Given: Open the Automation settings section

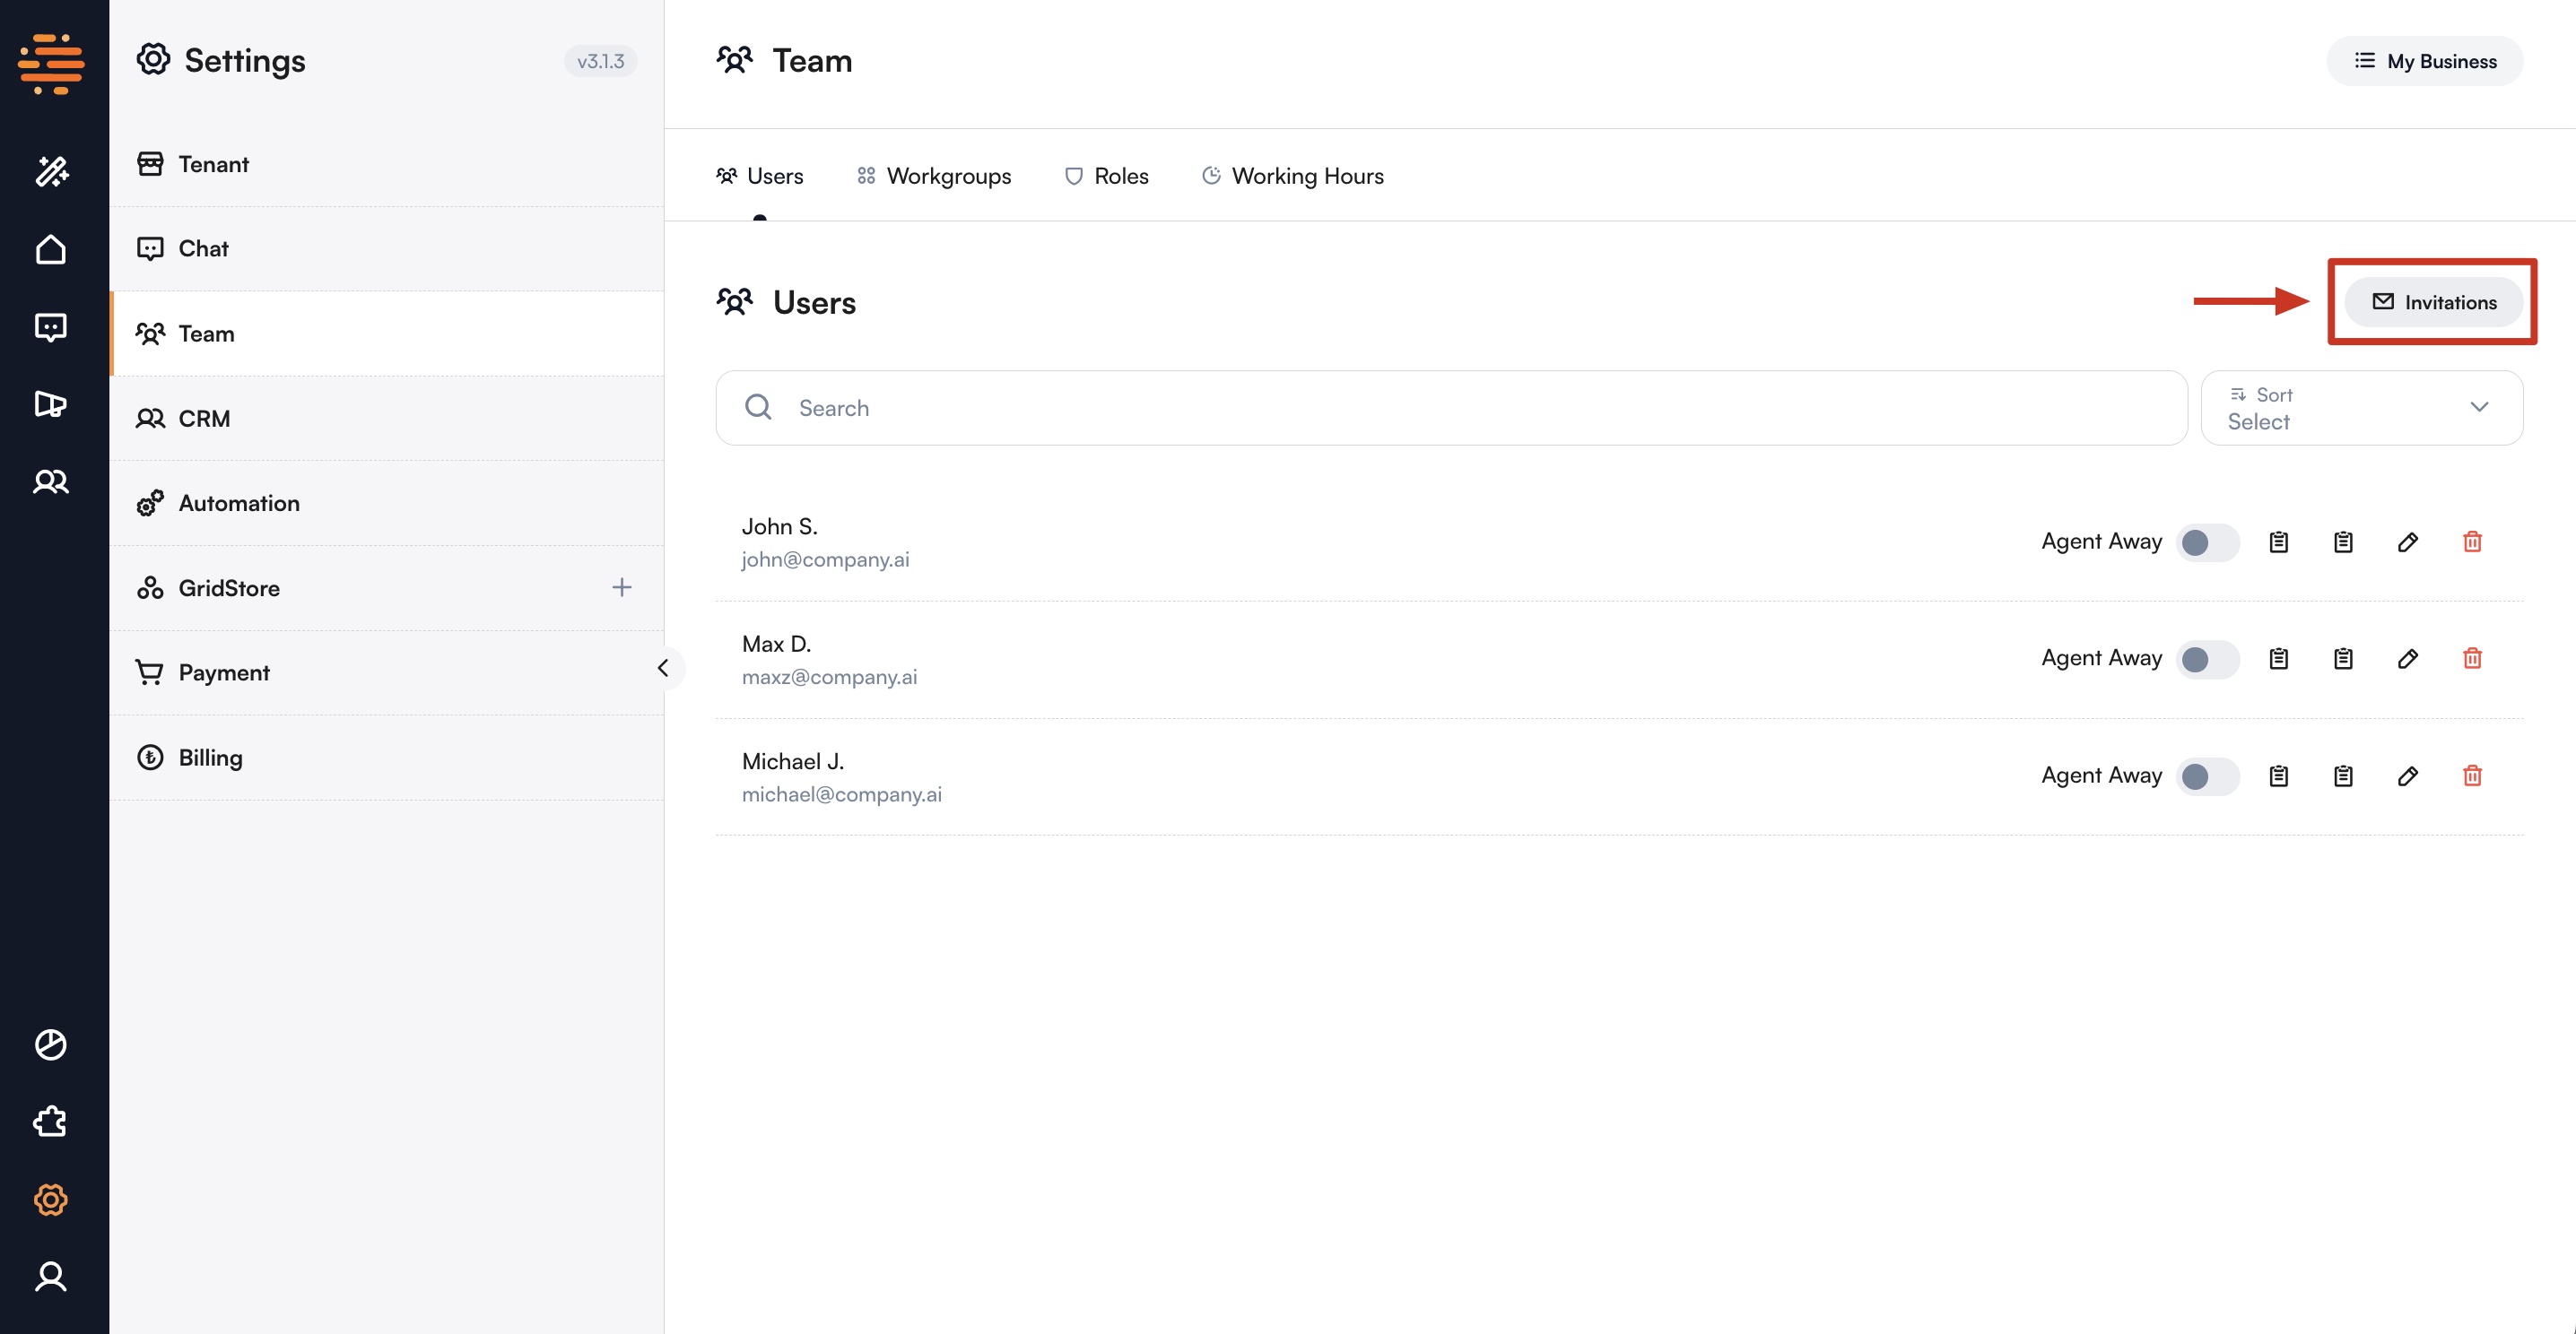Looking at the screenshot, I should coord(239,503).
